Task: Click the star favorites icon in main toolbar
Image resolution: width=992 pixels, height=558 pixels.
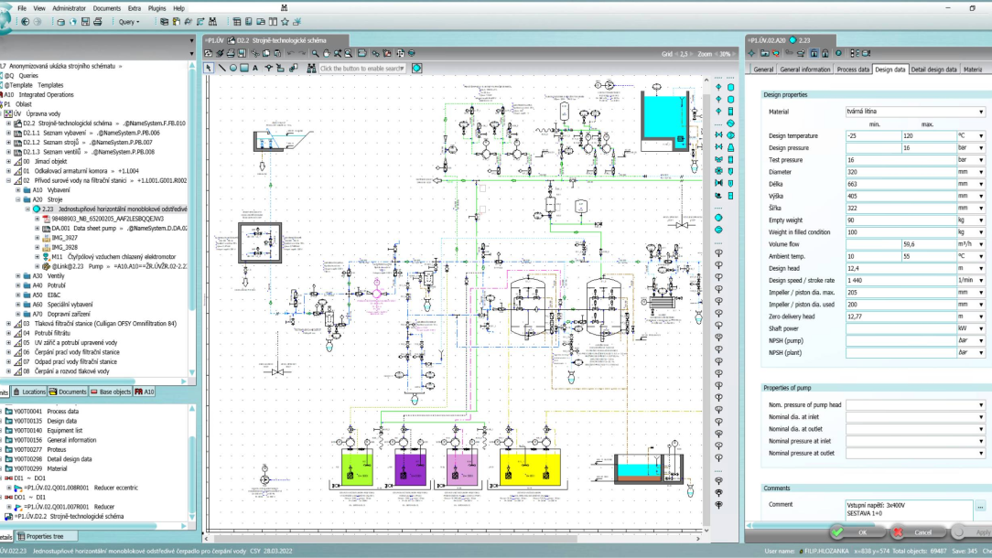Action: [285, 21]
